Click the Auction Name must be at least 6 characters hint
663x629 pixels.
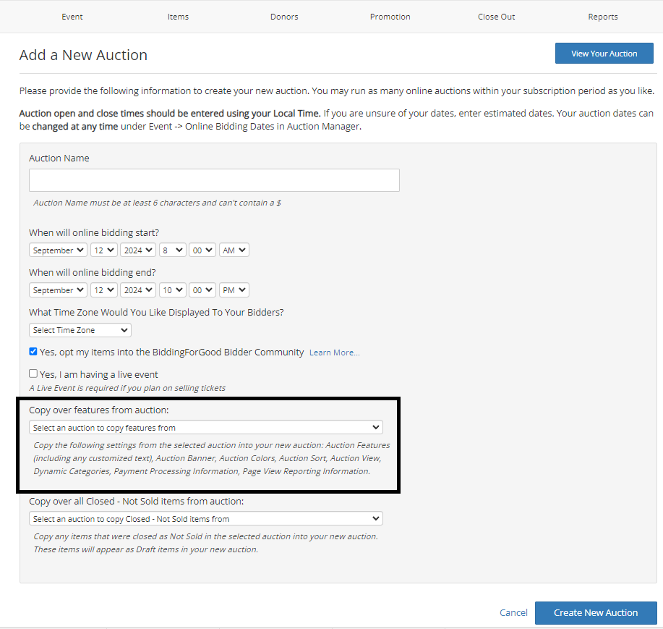click(x=157, y=203)
